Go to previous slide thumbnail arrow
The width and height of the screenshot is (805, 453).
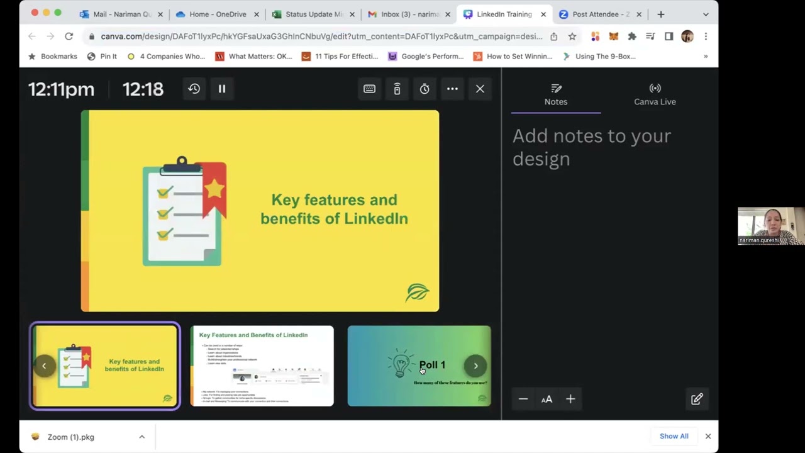[x=44, y=366]
